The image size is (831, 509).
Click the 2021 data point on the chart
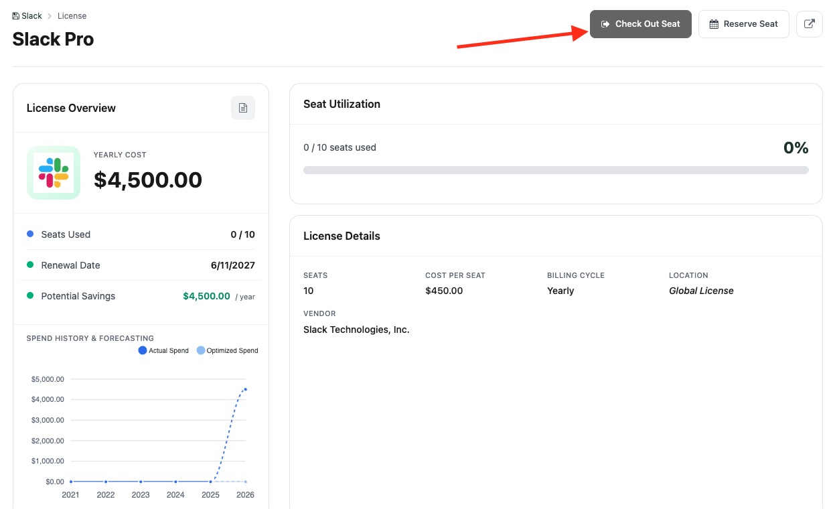71,482
